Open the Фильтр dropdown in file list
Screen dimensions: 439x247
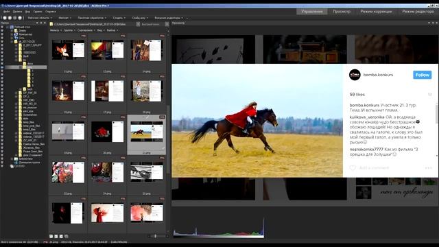tap(56, 30)
